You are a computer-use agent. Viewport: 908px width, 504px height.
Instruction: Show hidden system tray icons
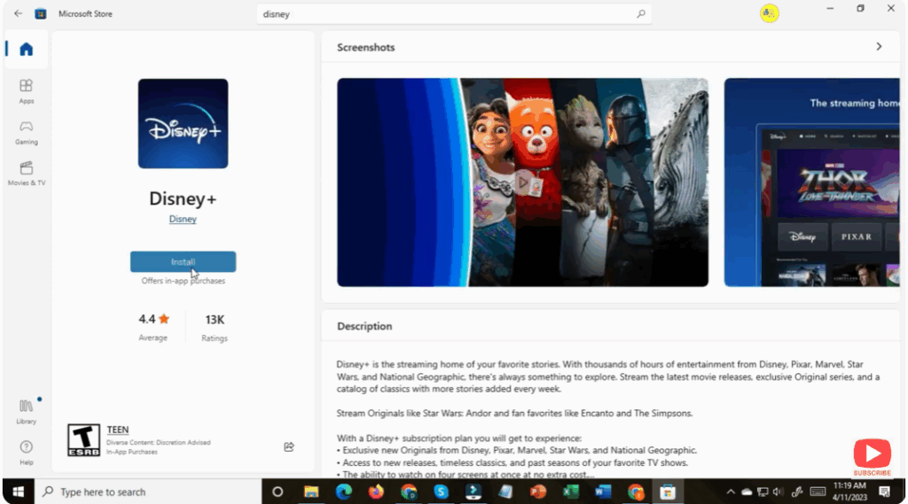[731, 492]
